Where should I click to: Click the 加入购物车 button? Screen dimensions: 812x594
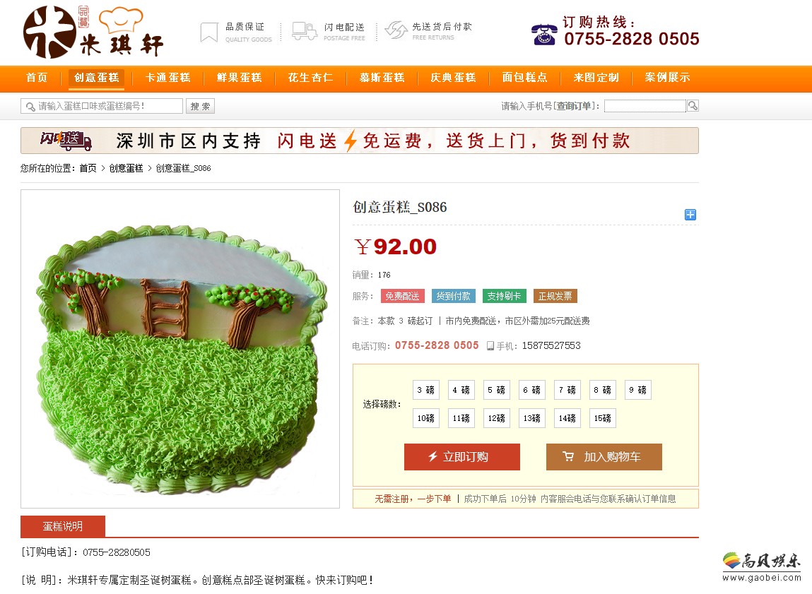tap(604, 457)
